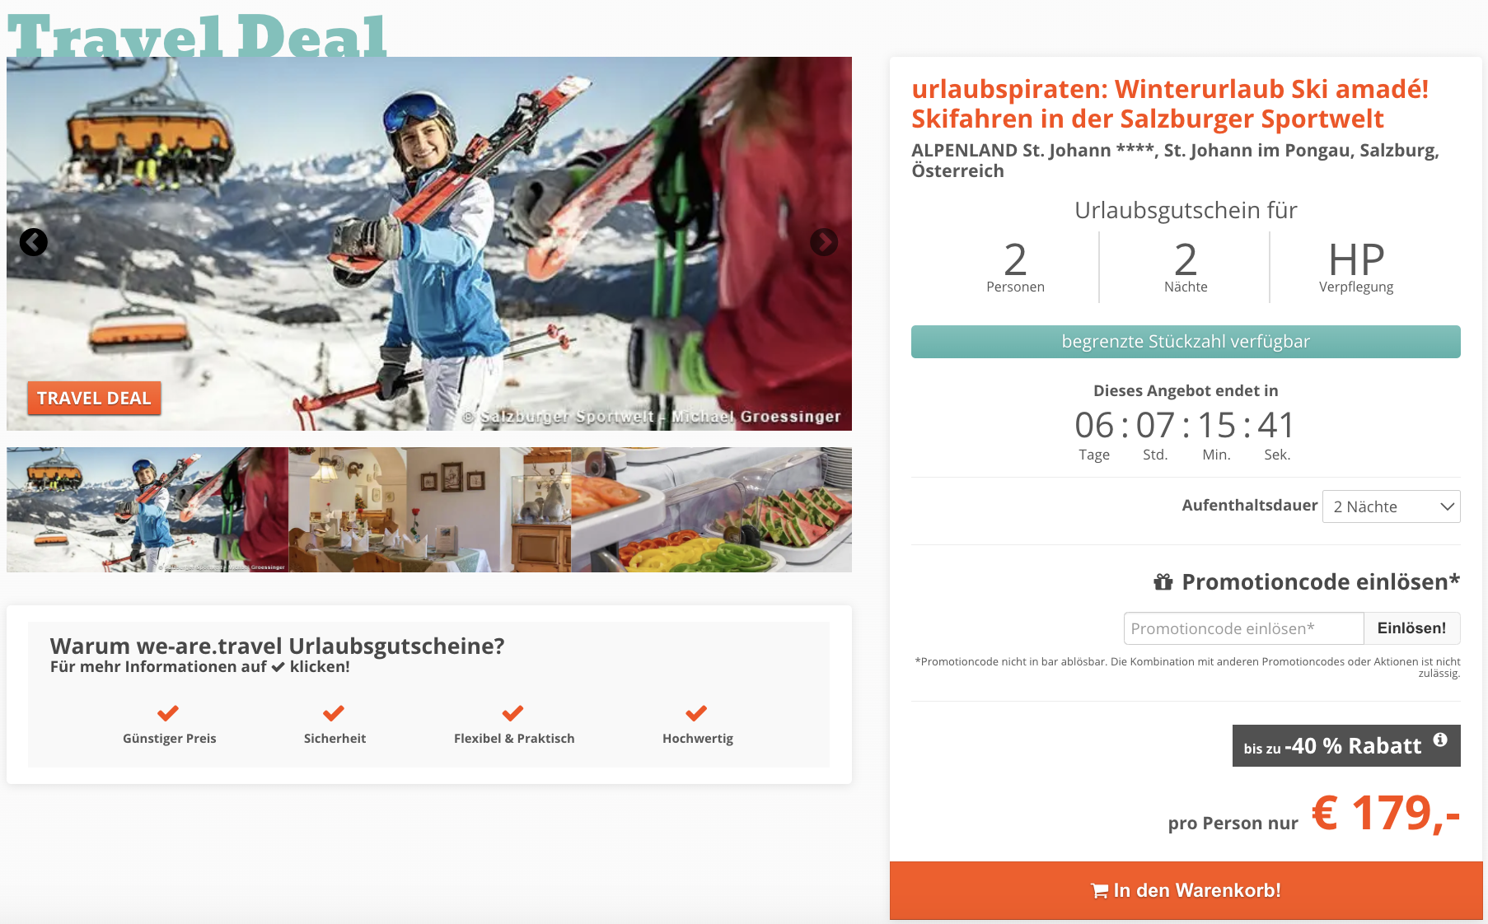
Task: Click the Travel Deal logo header
Action: click(198, 35)
